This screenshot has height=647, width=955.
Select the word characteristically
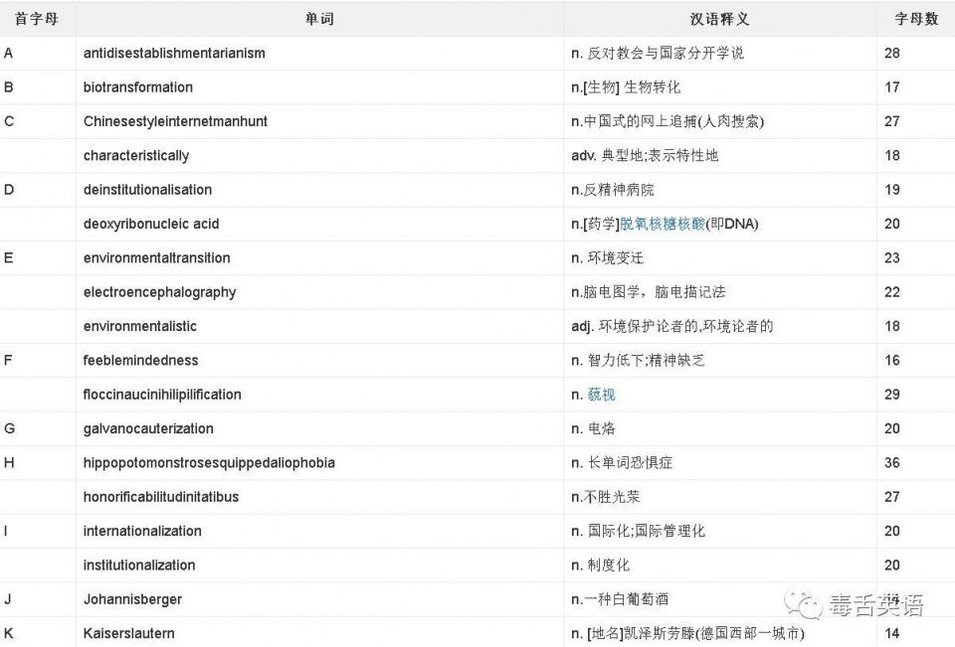tap(136, 156)
